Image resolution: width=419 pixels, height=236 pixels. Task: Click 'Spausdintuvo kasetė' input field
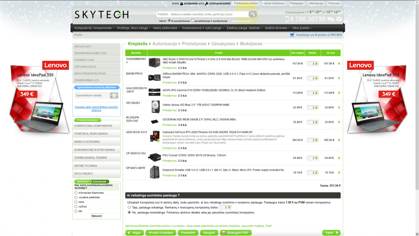(93, 96)
